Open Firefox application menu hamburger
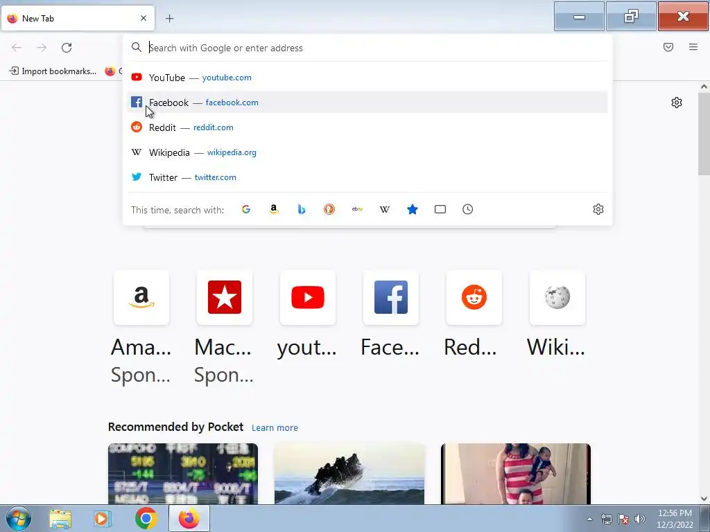The image size is (710, 532). pos(693,47)
